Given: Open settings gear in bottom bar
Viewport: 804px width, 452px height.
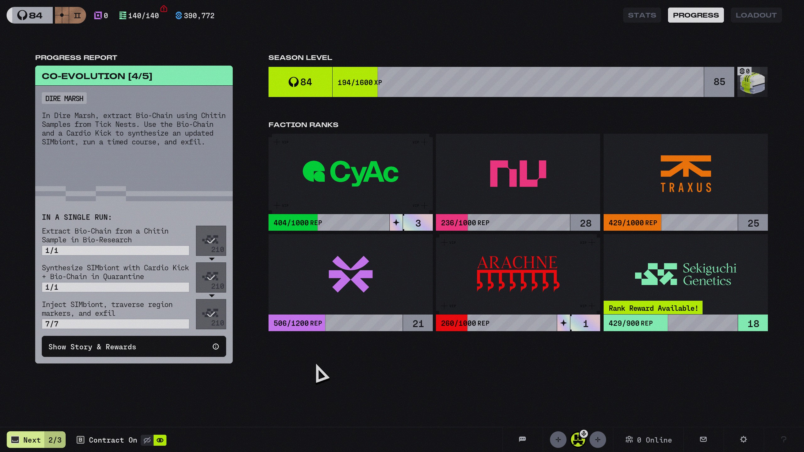Looking at the screenshot, I should click(743, 439).
